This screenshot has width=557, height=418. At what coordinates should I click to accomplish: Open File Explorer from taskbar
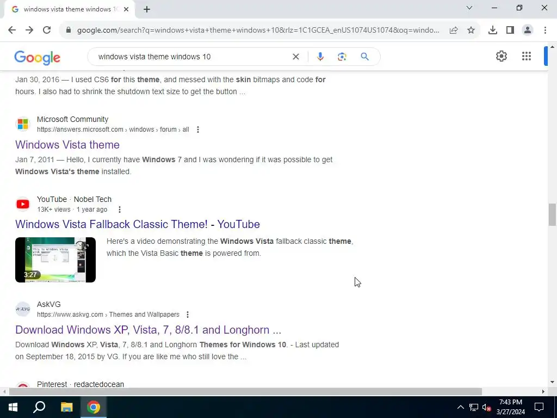click(x=66, y=407)
